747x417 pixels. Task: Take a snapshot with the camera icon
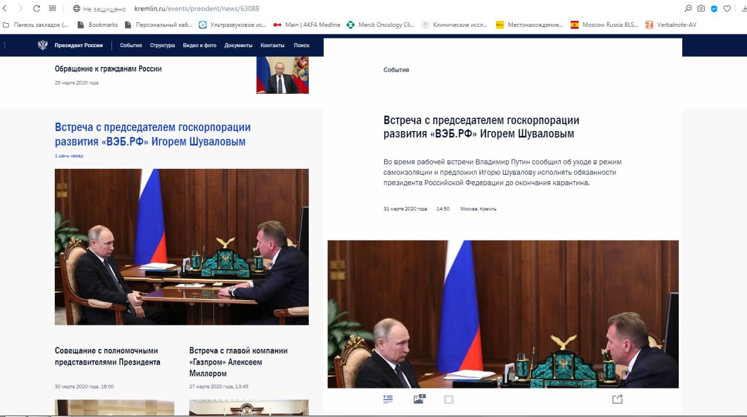coord(701,9)
